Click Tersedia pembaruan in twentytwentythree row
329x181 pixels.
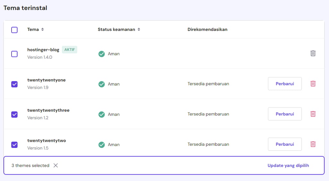(x=208, y=114)
